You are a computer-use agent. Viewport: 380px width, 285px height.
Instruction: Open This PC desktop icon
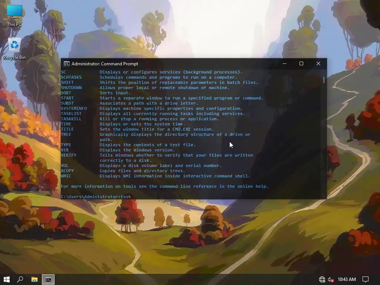click(x=14, y=16)
